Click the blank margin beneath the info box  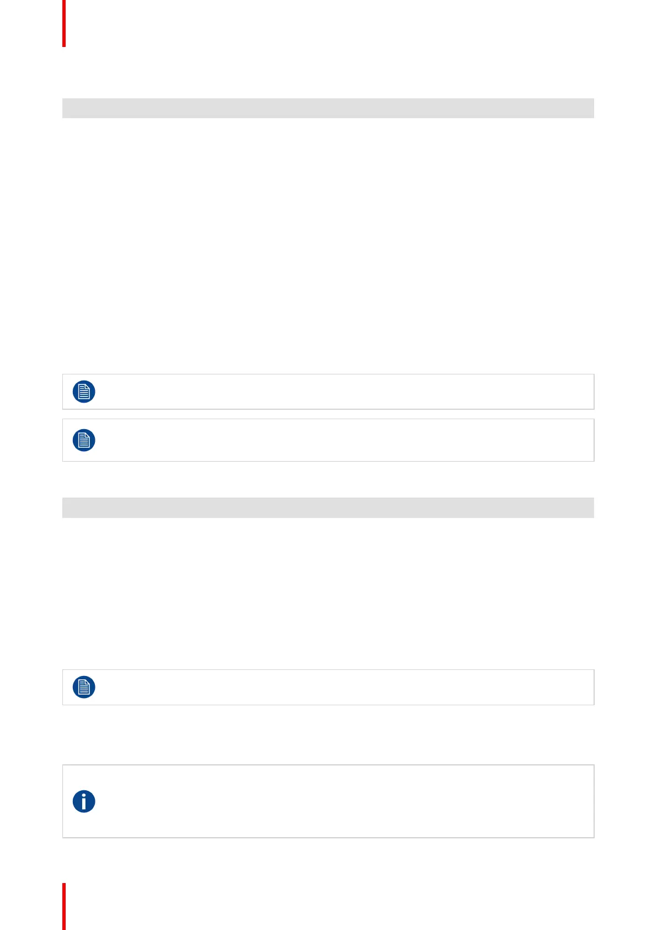click(x=328, y=859)
